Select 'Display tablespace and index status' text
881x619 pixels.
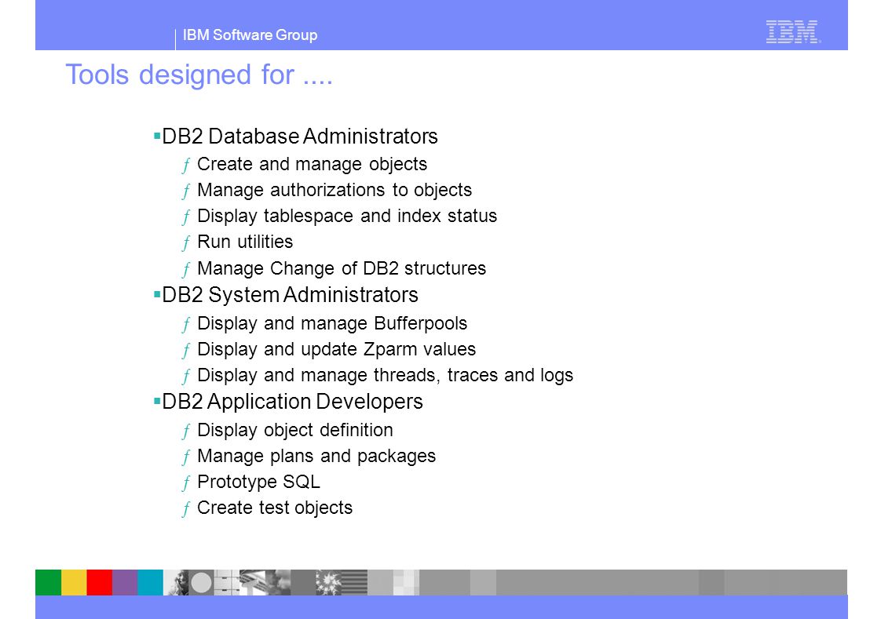tap(347, 216)
